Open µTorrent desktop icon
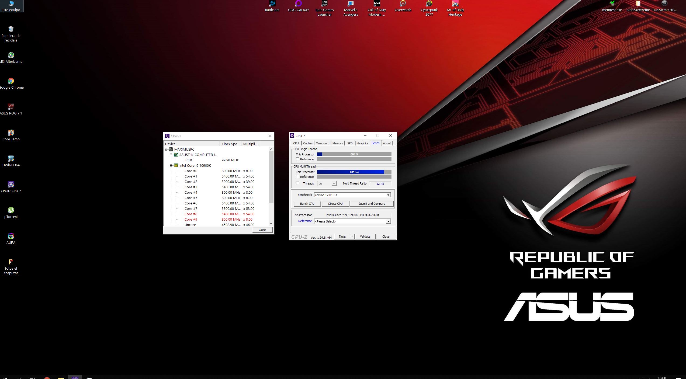The image size is (686, 379). tap(11, 213)
